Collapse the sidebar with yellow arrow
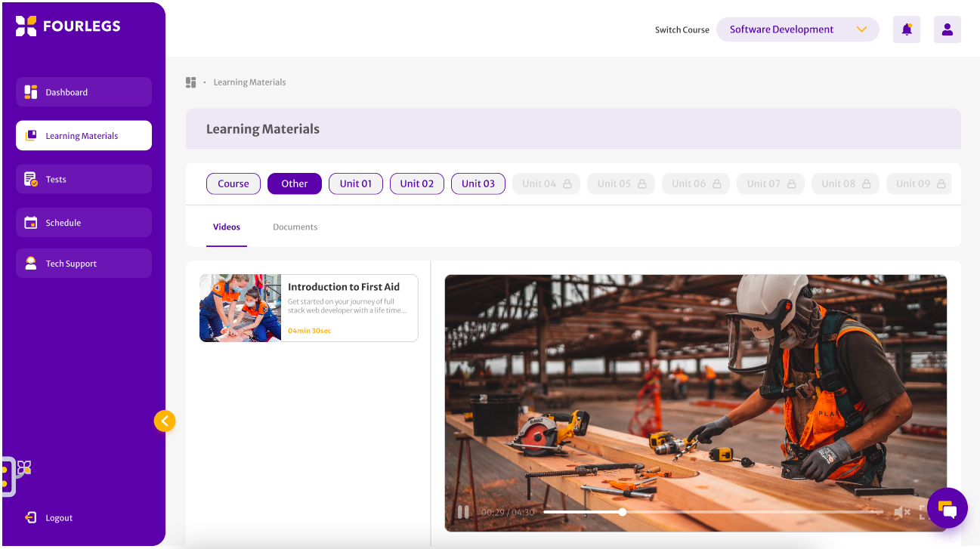Image resolution: width=980 pixels, height=549 pixels. [x=165, y=421]
